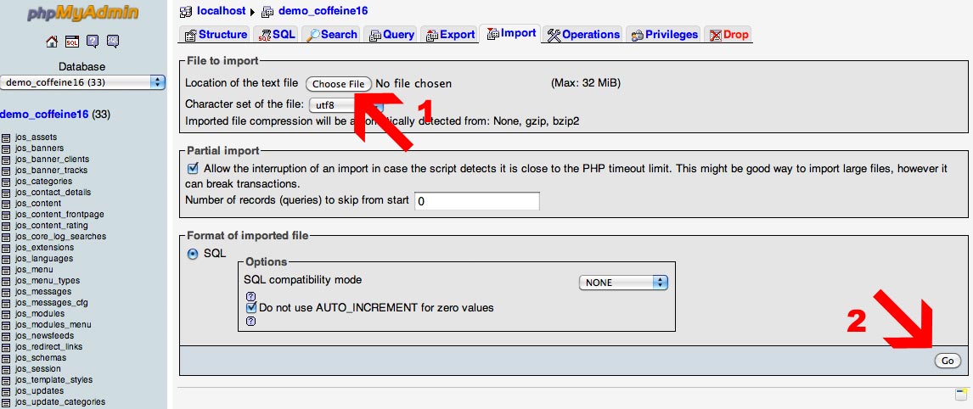Expand SQL compatibility mode dropdown
Image resolution: width=973 pixels, height=409 pixels.
(623, 283)
